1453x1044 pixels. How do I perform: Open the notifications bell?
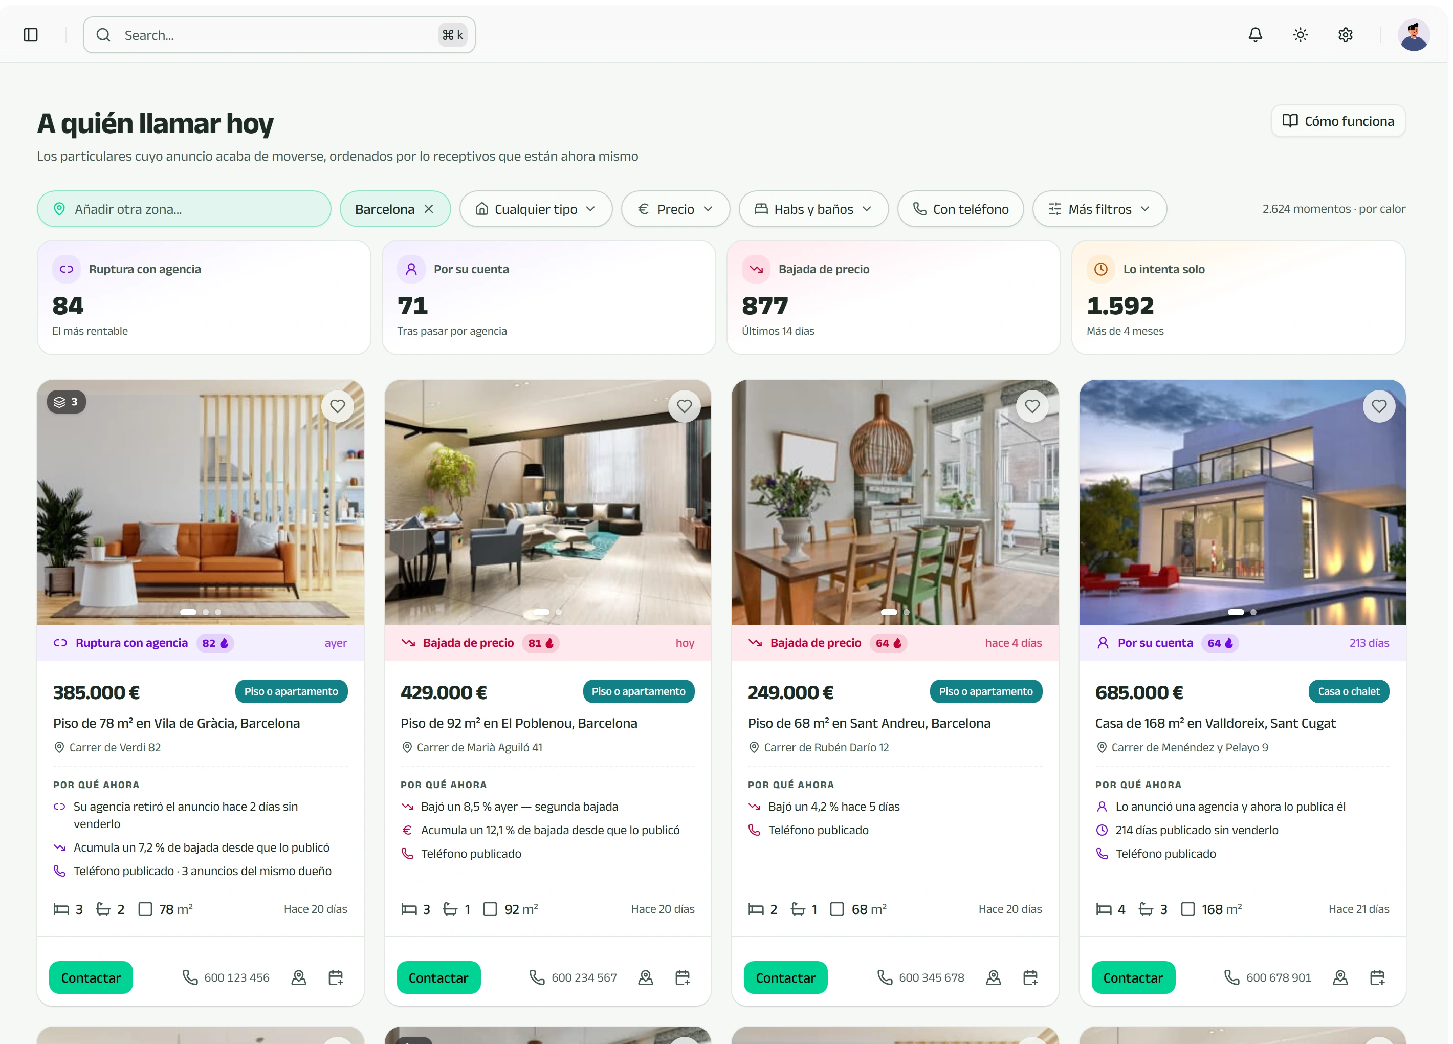tap(1255, 35)
